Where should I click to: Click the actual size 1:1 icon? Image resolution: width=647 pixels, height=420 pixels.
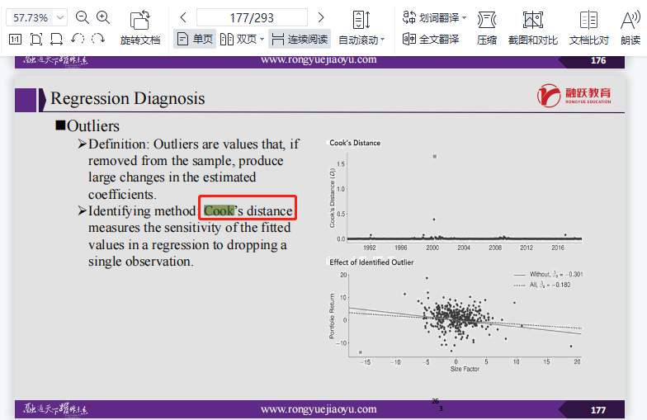tap(16, 39)
